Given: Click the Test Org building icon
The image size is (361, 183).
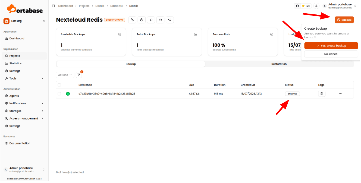Looking at the screenshot, I should (7, 21).
